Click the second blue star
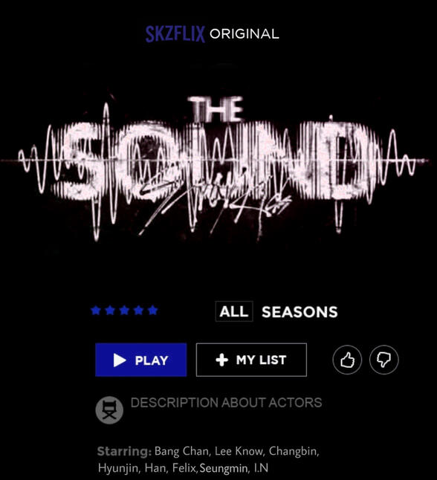Screen dimensions: 437x480 tap(110, 311)
